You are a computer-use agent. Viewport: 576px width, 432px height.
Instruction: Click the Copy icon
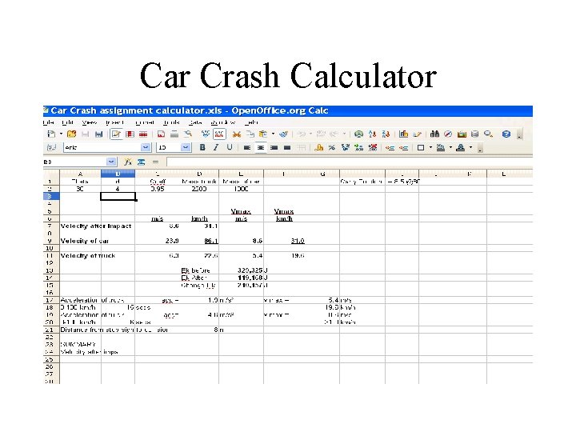pos(250,134)
